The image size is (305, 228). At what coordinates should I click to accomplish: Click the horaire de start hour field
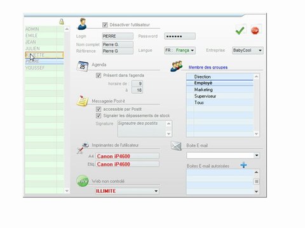(137, 84)
